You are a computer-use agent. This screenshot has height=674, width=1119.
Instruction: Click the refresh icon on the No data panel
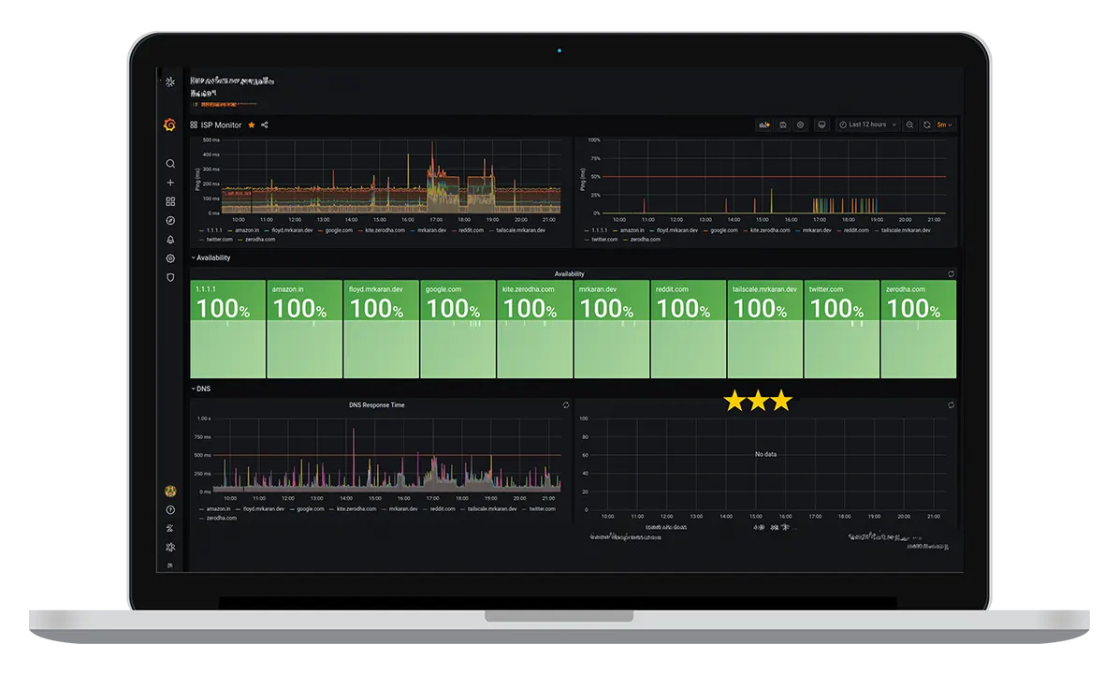952,405
